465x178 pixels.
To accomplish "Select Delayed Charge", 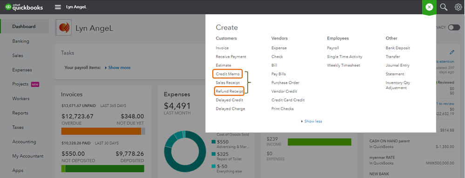I will (230, 108).
